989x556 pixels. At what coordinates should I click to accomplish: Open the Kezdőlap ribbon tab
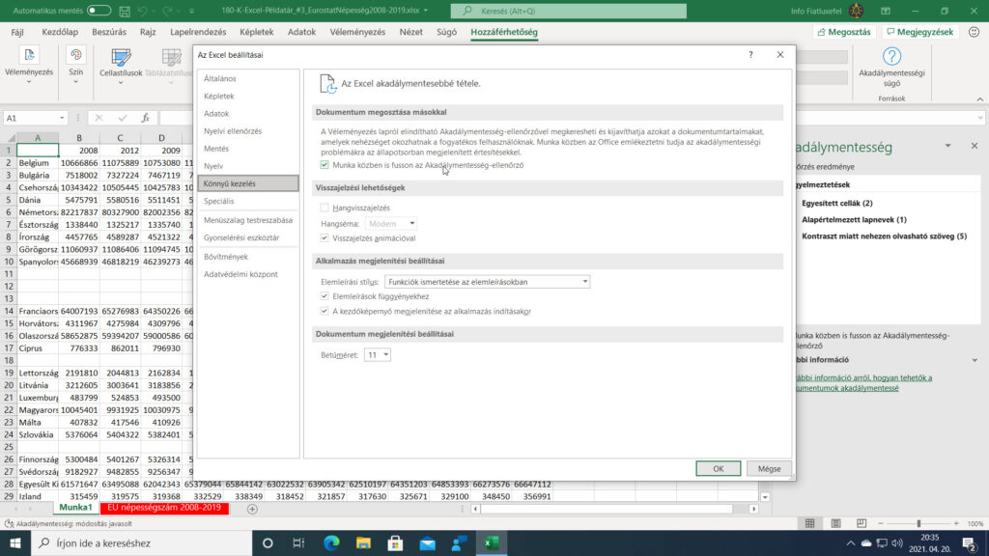(60, 32)
